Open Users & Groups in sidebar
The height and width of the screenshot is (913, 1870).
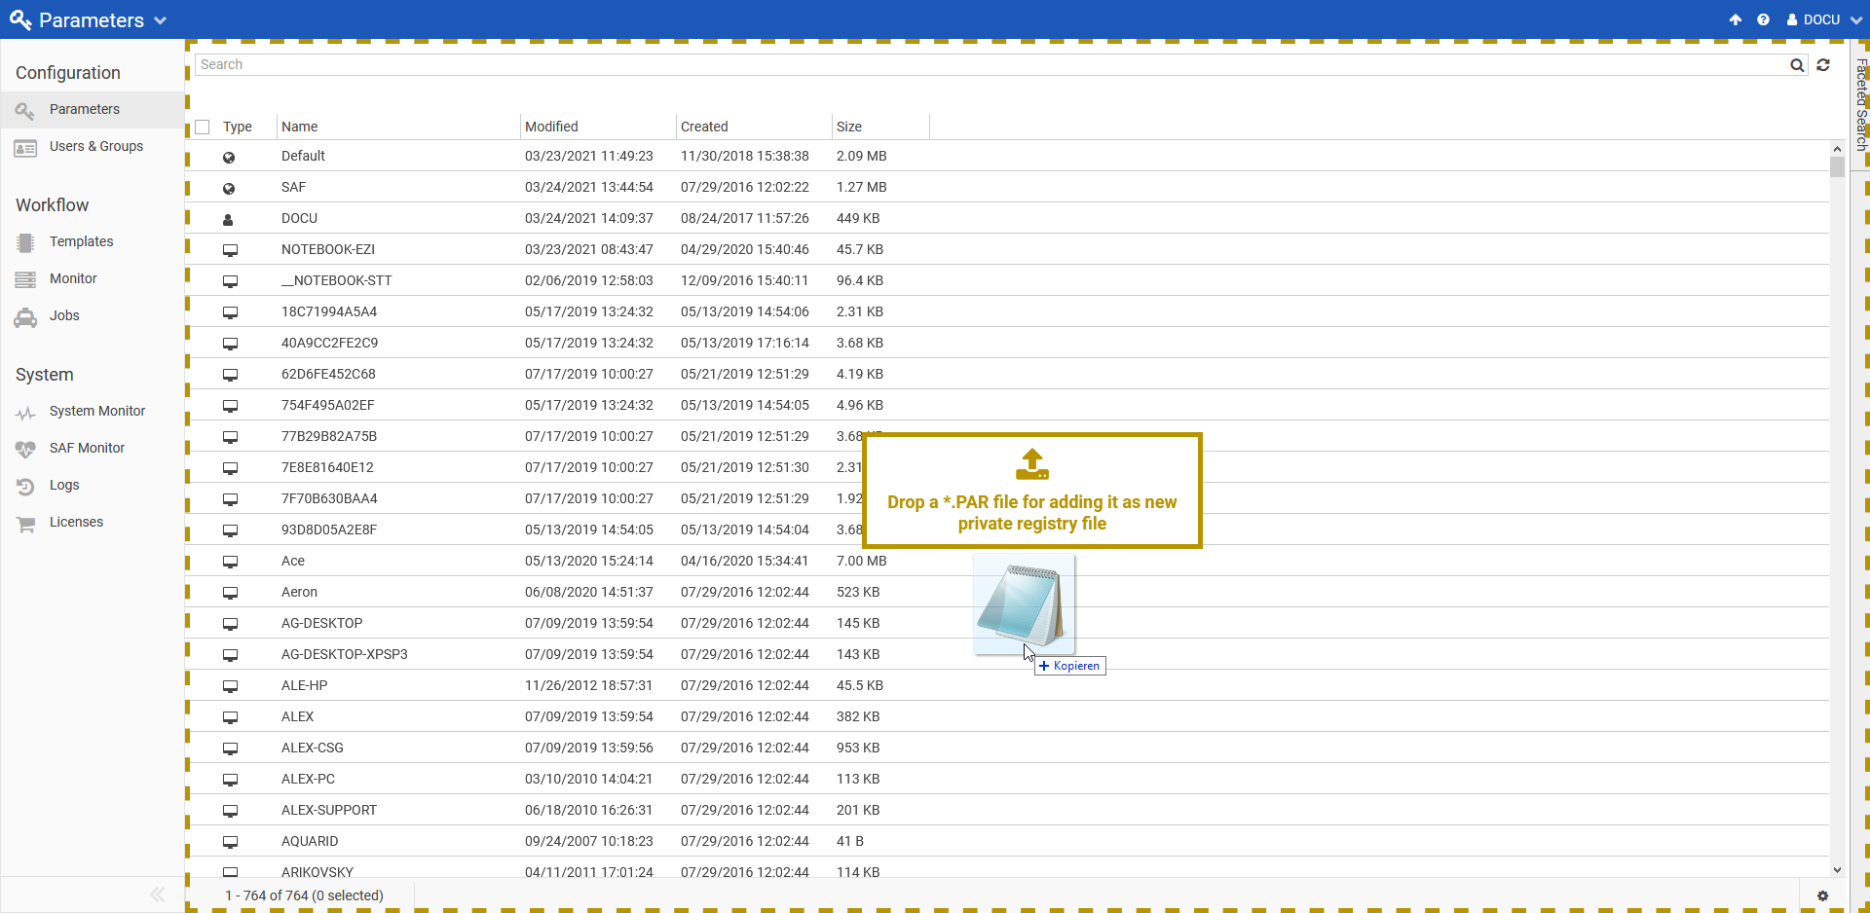(95, 146)
